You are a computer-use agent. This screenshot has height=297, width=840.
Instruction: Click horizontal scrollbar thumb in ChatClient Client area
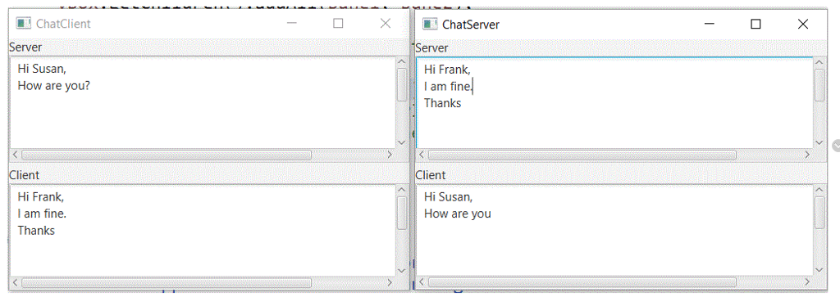(x=166, y=282)
